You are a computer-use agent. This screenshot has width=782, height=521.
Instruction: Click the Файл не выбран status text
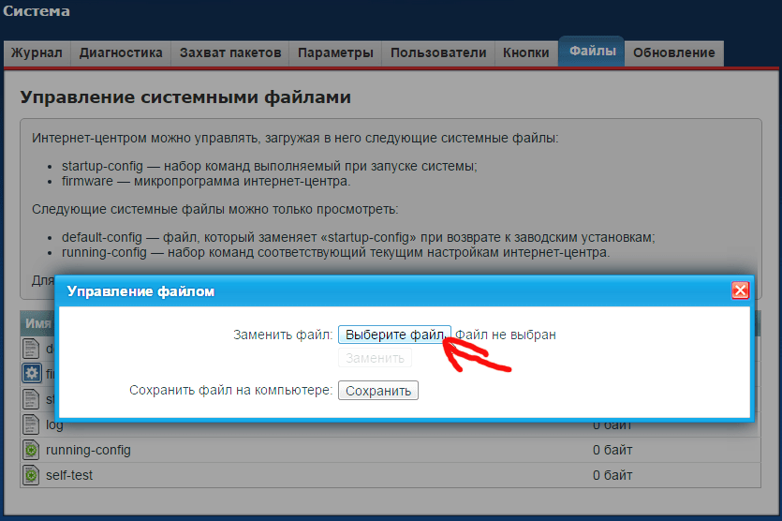pos(506,335)
